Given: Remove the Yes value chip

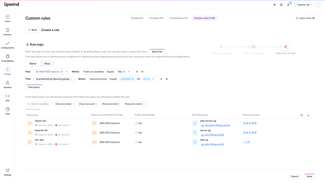Looking at the screenshot, I should click(124, 72).
